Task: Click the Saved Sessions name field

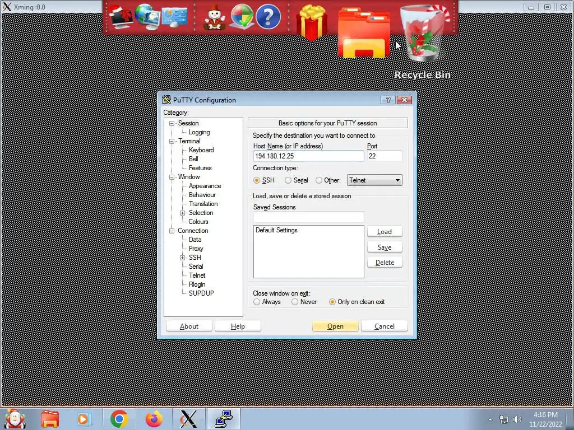Action: pyautogui.click(x=309, y=217)
